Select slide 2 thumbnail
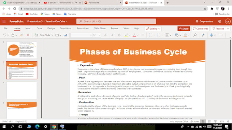 coord(21,50)
